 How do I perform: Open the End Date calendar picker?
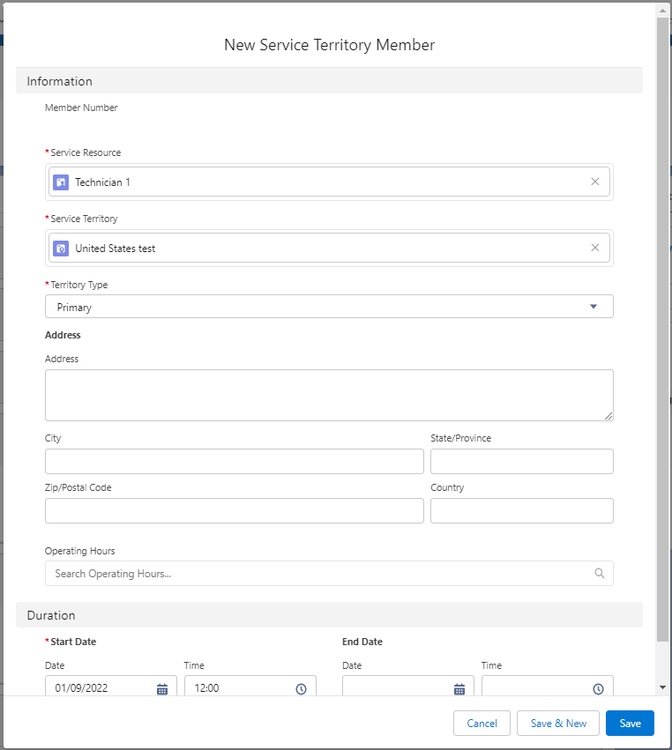click(459, 688)
